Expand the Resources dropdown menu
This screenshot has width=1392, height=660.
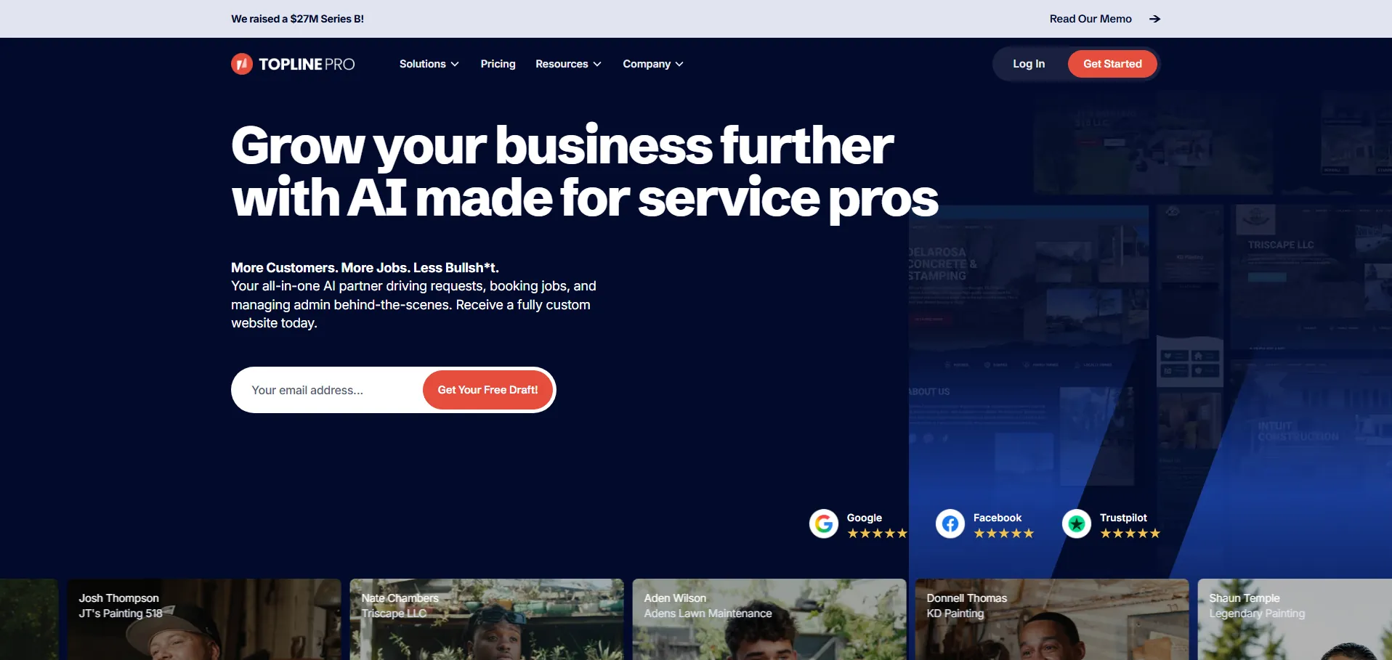(x=568, y=64)
